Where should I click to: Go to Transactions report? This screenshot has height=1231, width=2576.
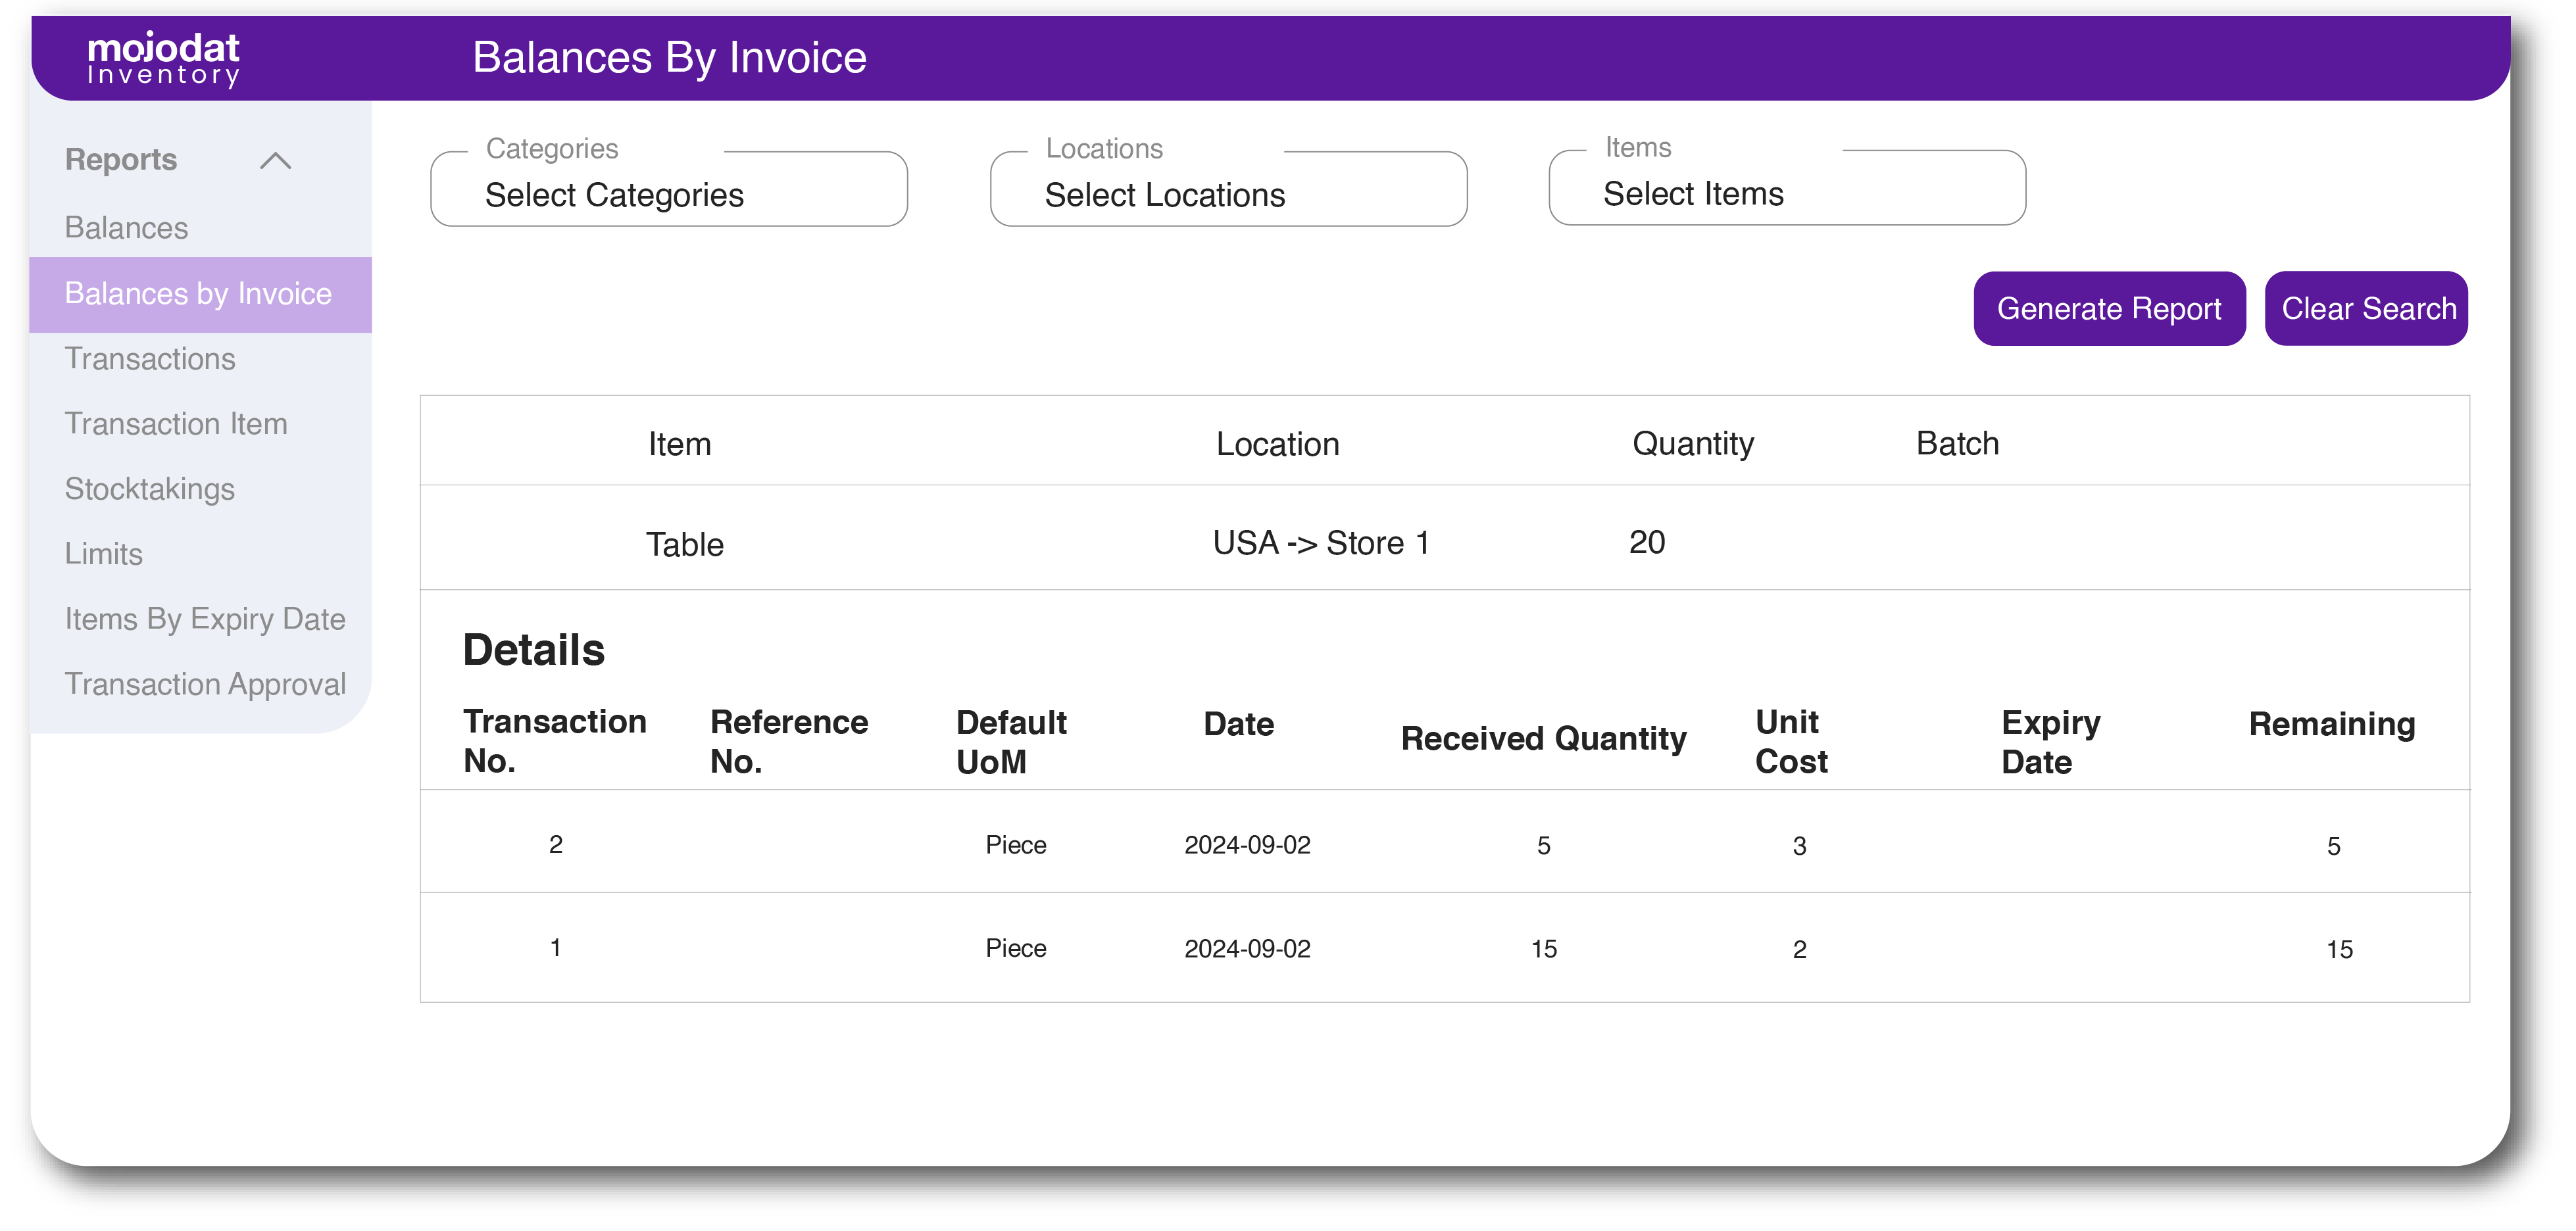coord(150,359)
